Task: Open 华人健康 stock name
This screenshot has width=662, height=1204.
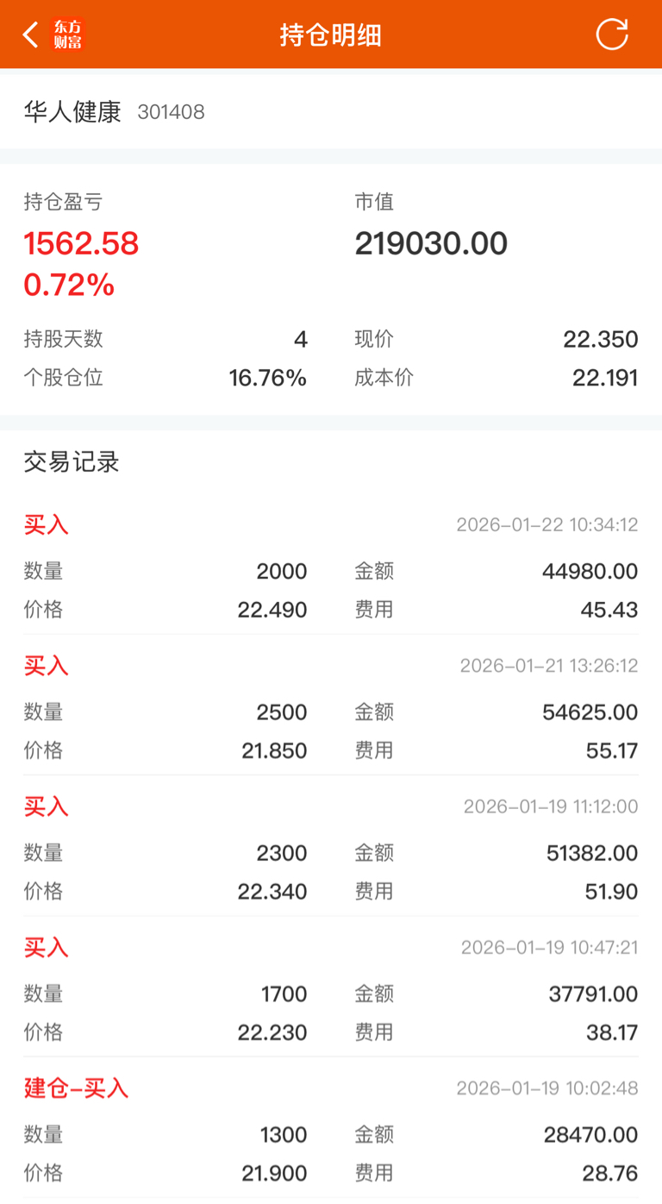Action: click(x=72, y=112)
